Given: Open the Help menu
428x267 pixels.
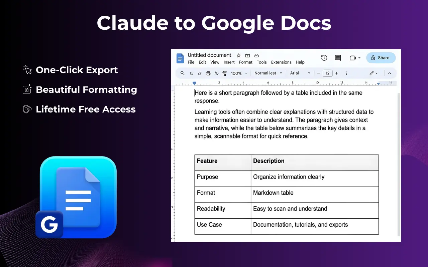Looking at the screenshot, I should pyautogui.click(x=300, y=62).
